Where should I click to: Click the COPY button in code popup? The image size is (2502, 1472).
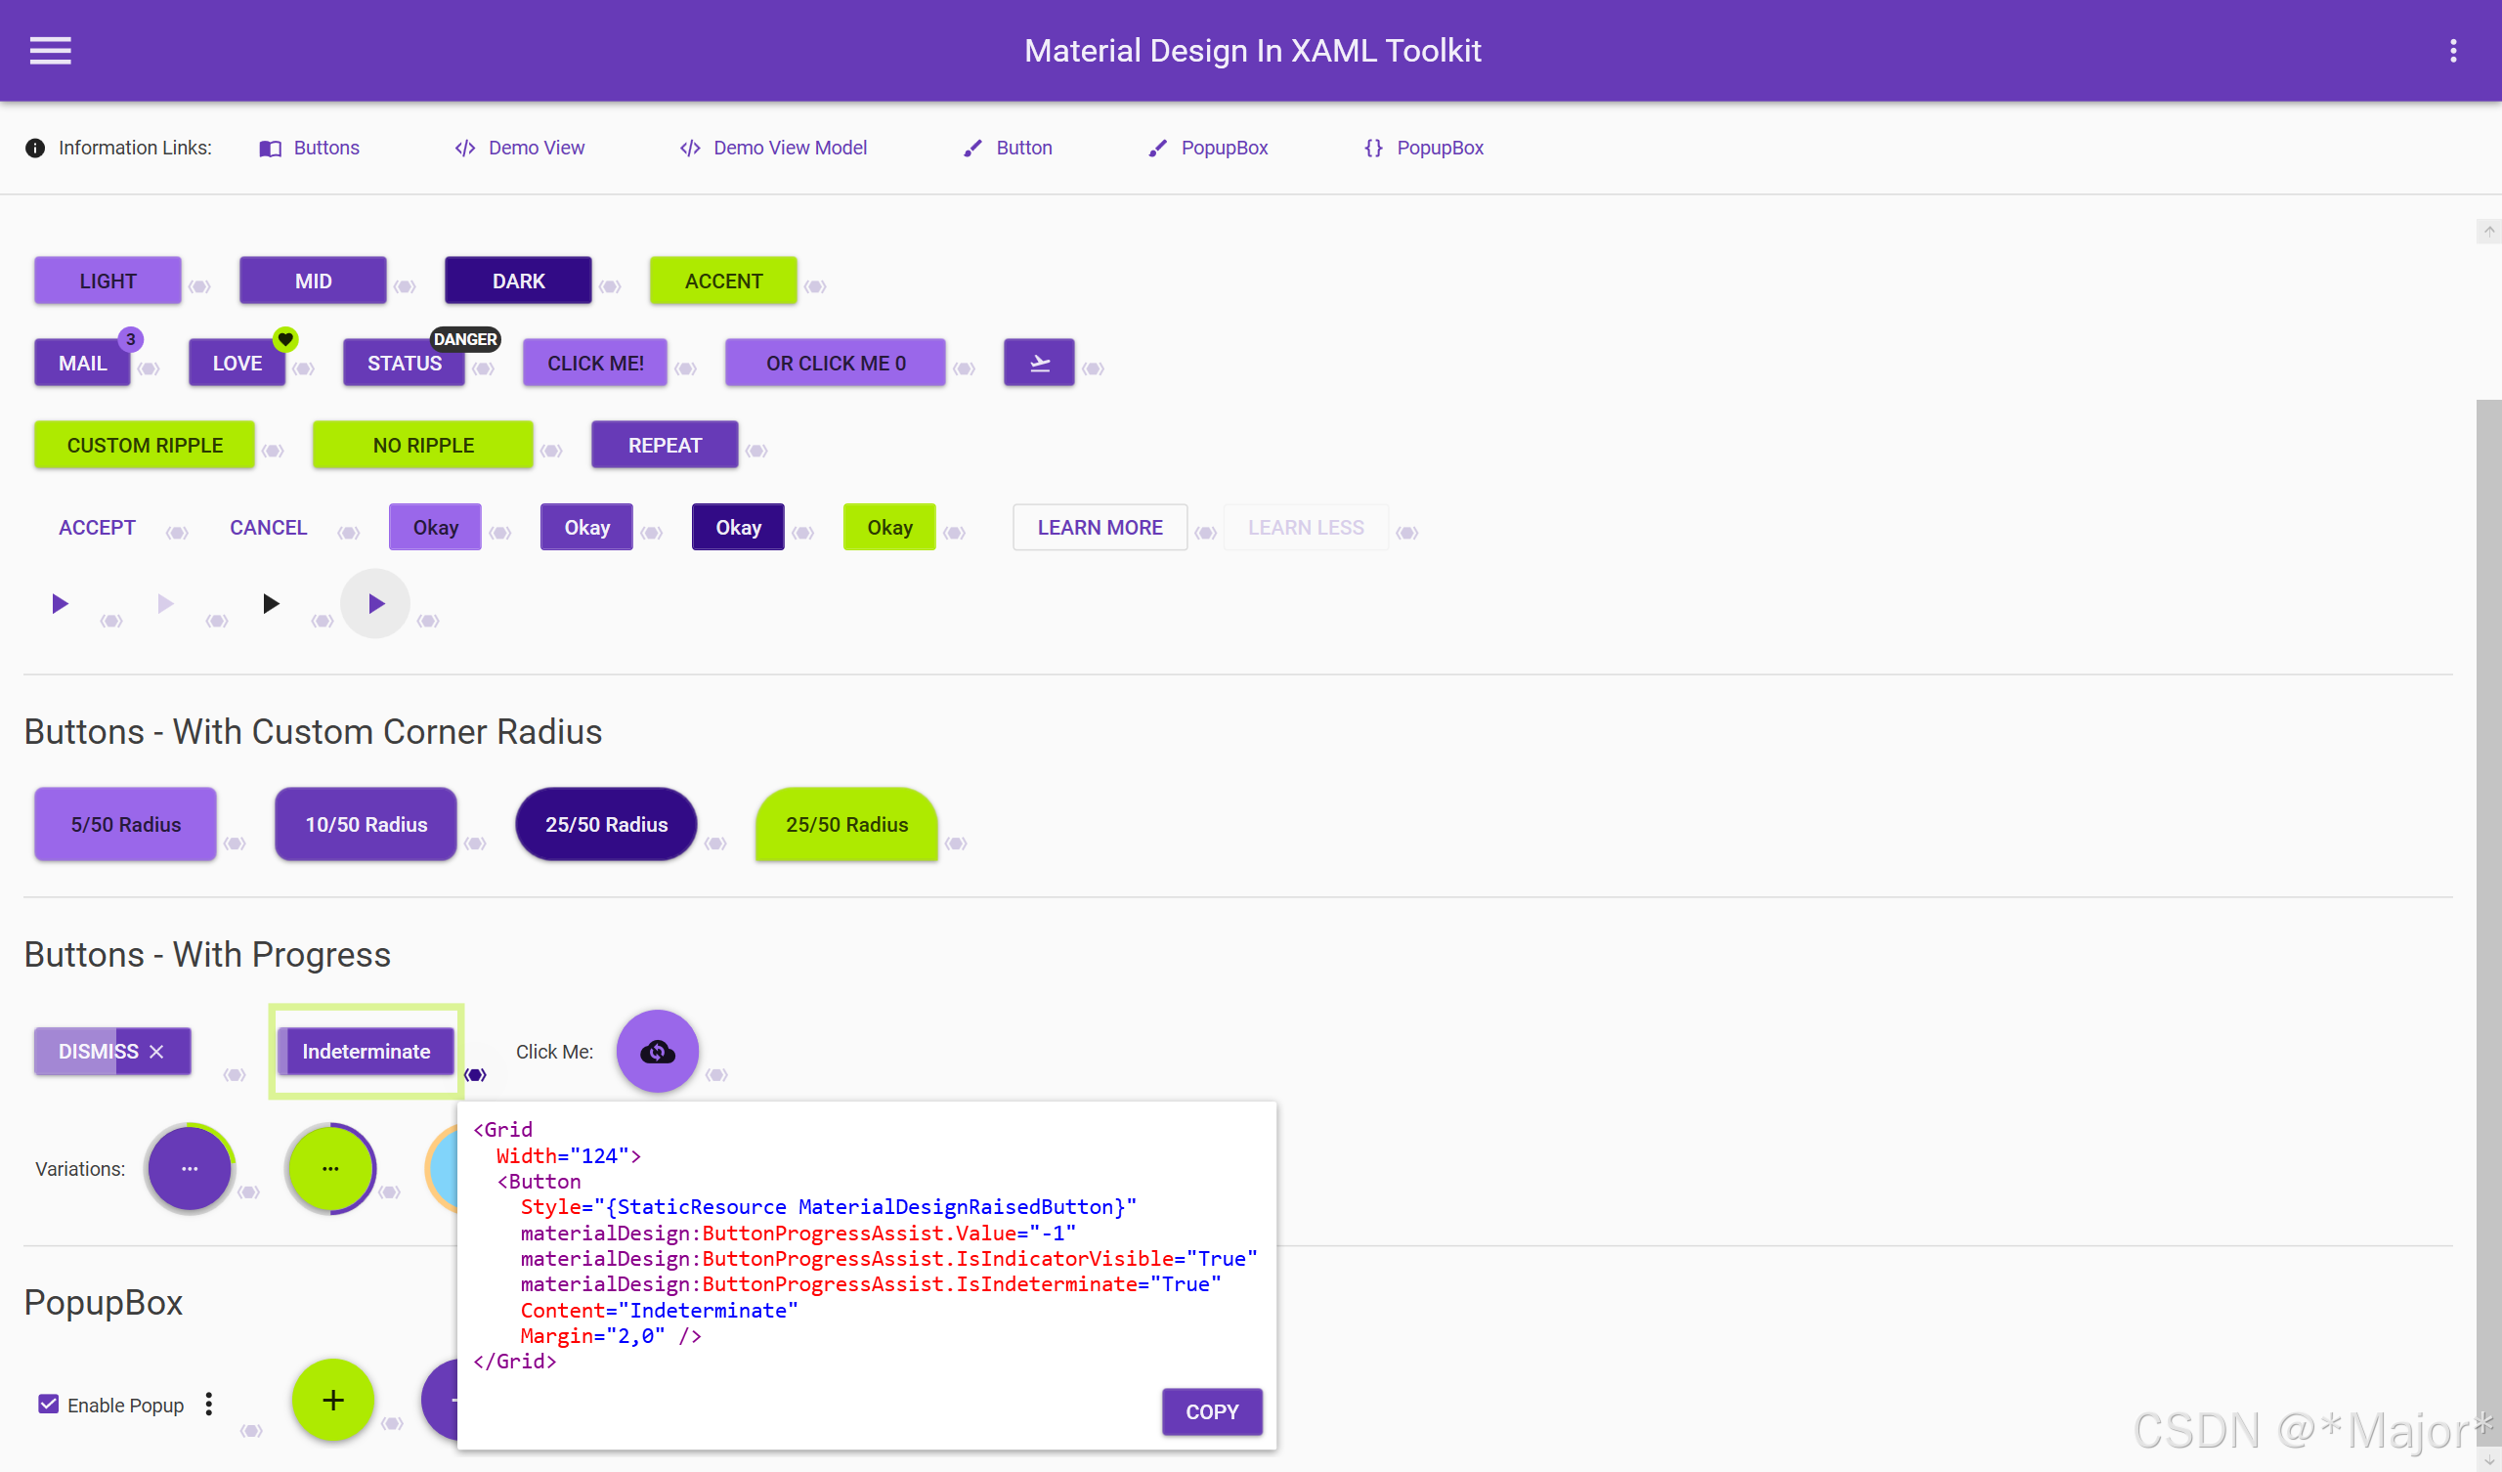[1211, 1411]
